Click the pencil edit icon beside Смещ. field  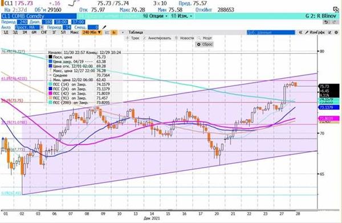coord(104,27)
